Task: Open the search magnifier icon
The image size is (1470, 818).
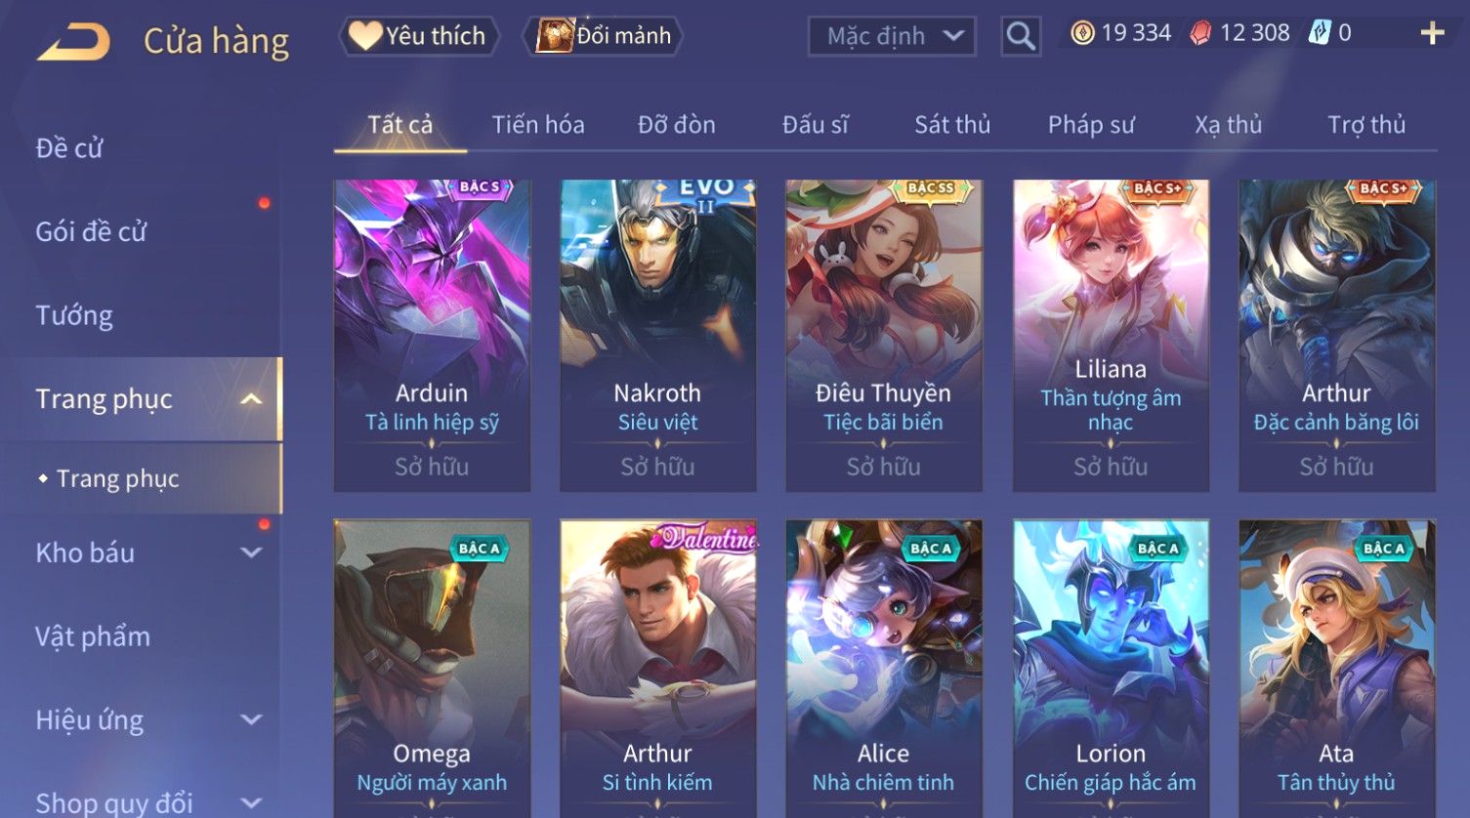Action: [x=1021, y=37]
